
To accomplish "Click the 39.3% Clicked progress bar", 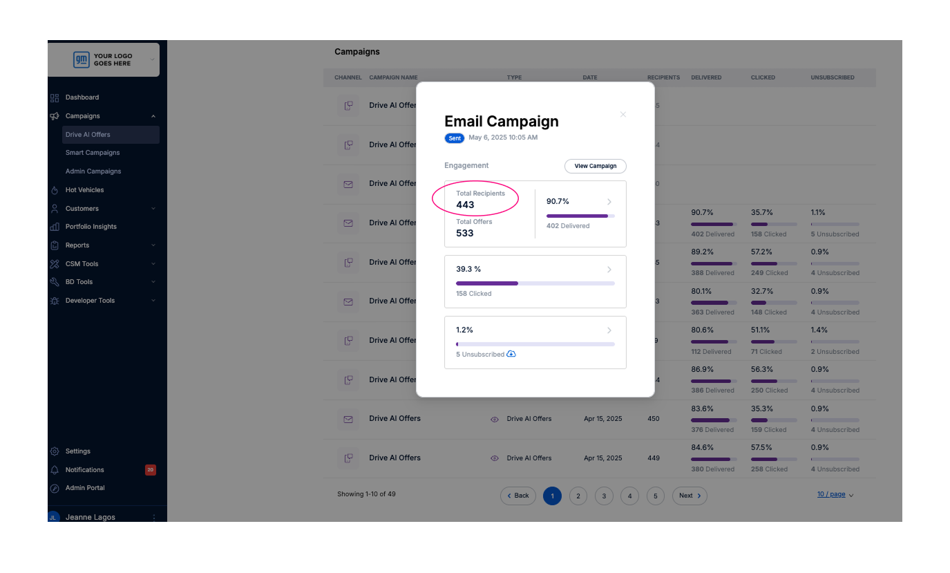I will (x=535, y=283).
